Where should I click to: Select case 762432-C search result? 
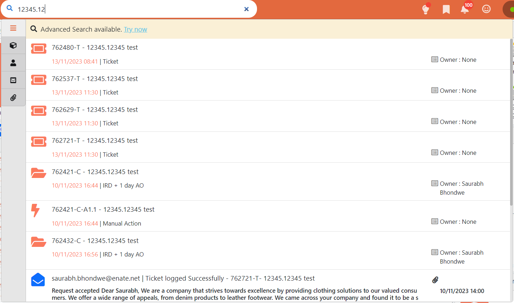point(95,241)
